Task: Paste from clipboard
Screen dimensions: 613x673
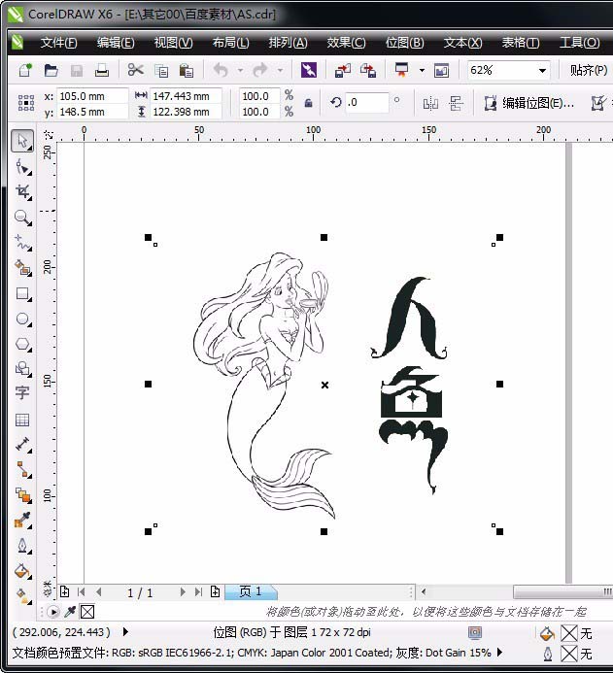Action: 187,70
